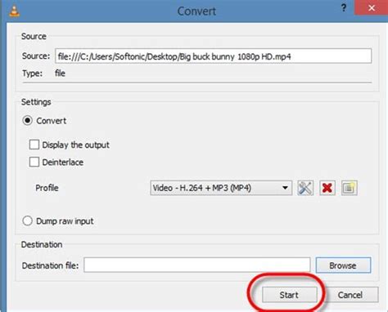This screenshot has width=388, height=312.
Task: Click the 'Destination' group title
Action: coord(42,244)
